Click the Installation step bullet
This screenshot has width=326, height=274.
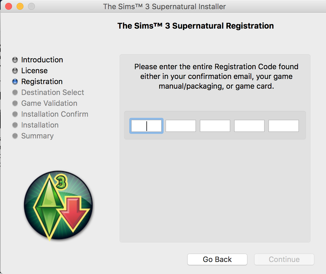coord(15,125)
